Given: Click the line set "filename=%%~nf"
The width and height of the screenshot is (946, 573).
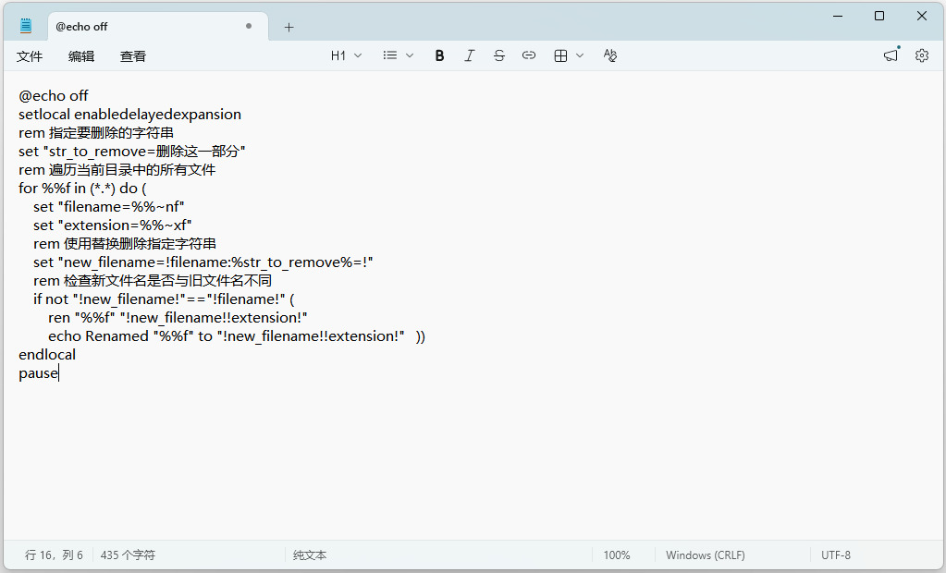Looking at the screenshot, I should [108, 207].
